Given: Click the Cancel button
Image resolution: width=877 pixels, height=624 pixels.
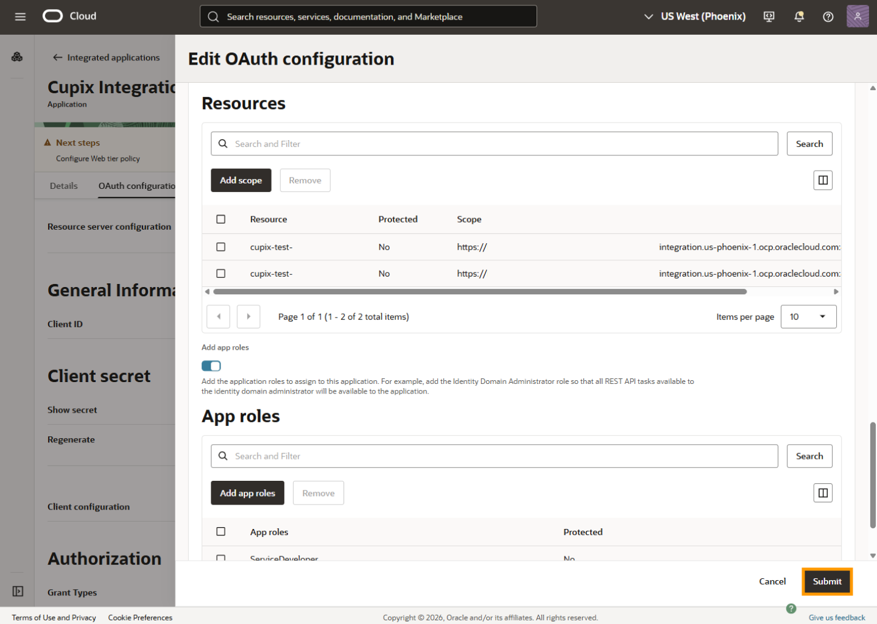Looking at the screenshot, I should (x=772, y=581).
